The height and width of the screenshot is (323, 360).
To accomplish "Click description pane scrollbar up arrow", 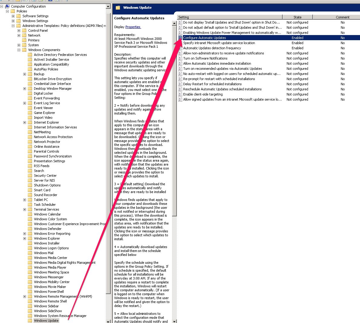I will tap(174, 23).
